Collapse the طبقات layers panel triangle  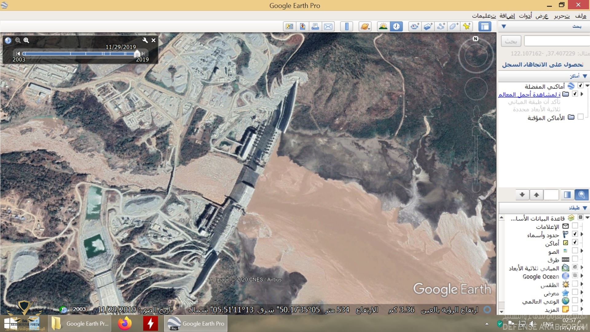585,208
